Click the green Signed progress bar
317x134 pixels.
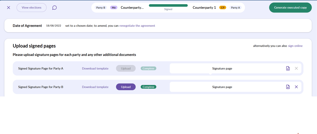tap(168, 5)
